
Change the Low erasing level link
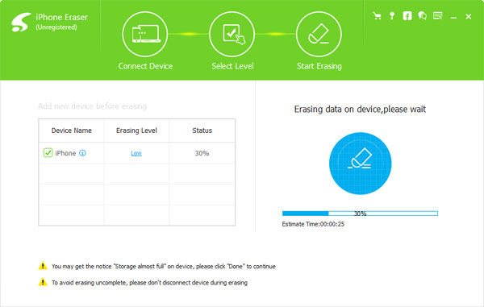click(136, 153)
